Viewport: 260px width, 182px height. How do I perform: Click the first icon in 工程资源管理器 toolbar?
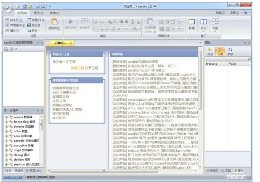click(6, 48)
